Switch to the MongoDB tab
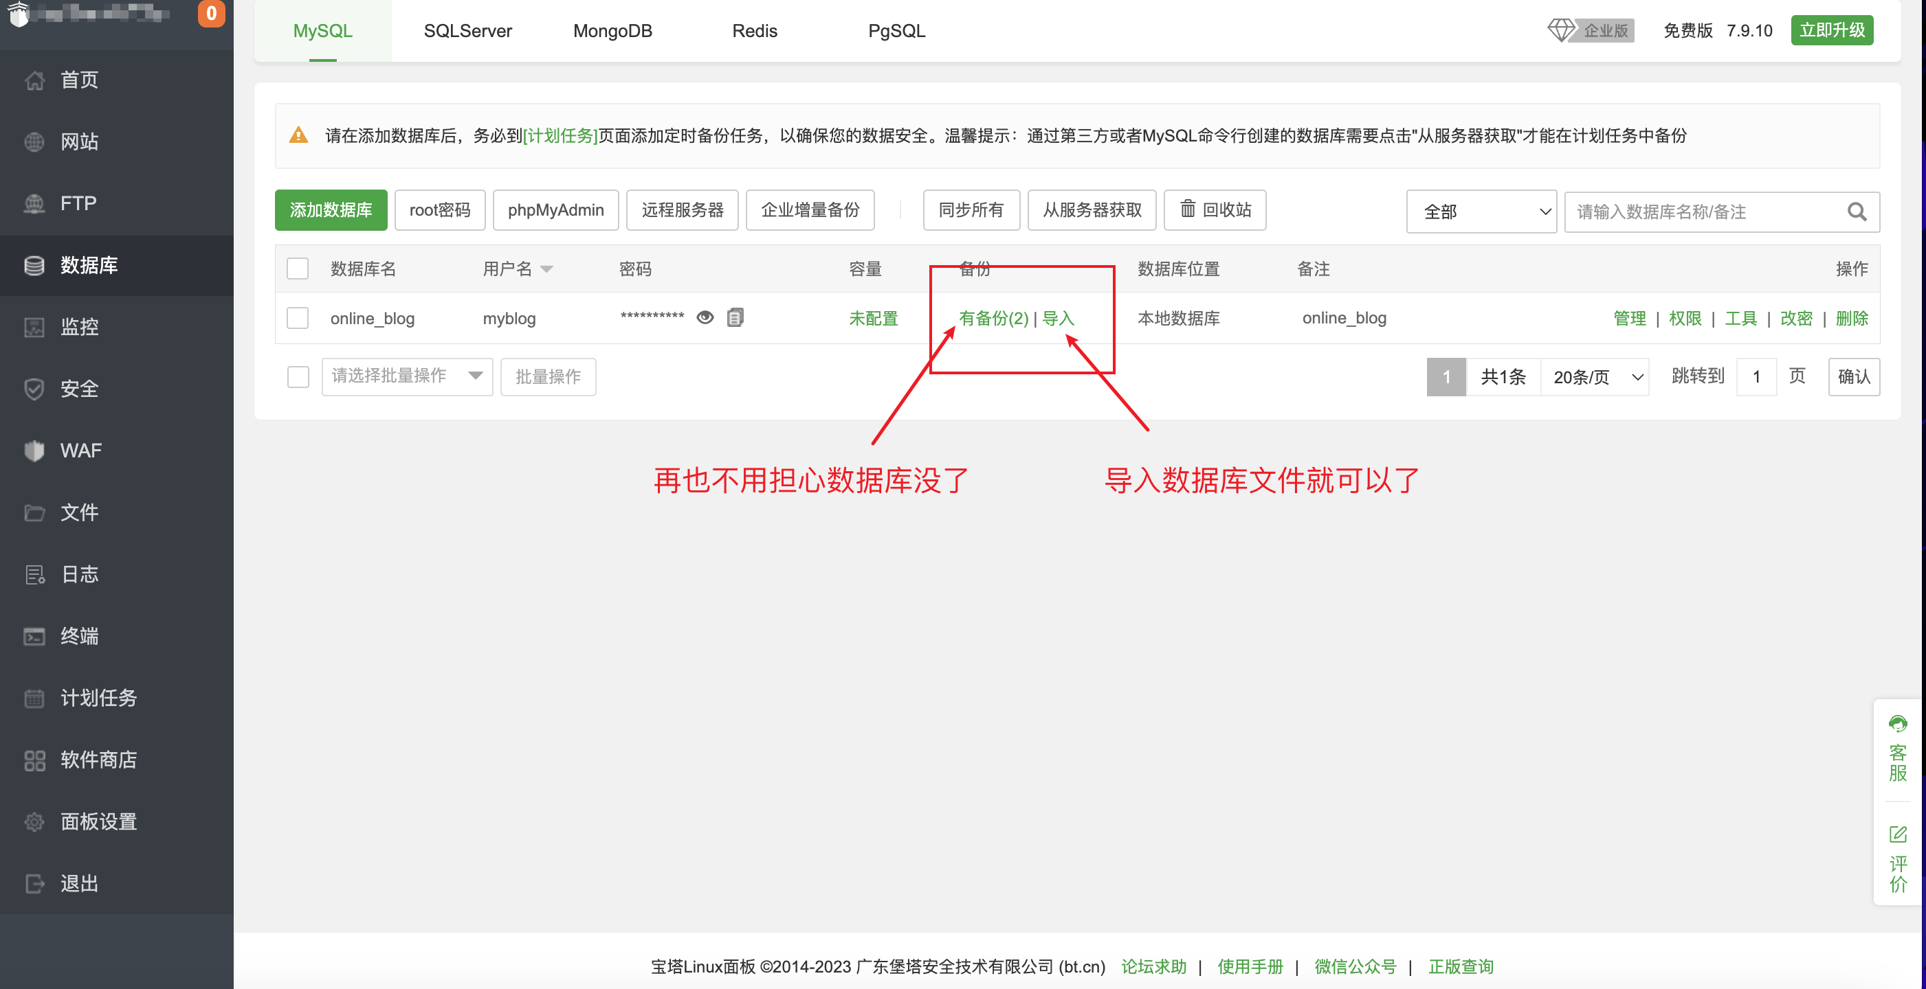This screenshot has width=1926, height=989. 613,31
